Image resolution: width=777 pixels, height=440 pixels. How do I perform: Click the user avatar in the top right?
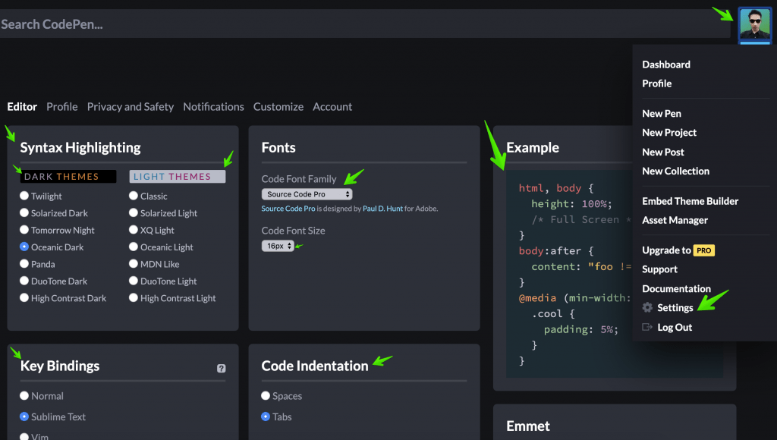coord(754,25)
